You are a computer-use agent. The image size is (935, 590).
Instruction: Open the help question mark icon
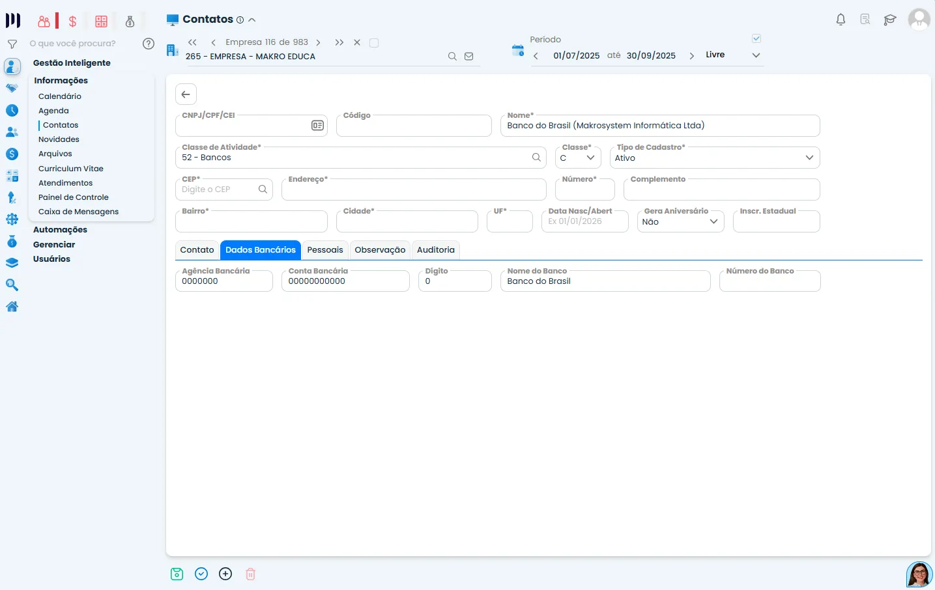149,44
